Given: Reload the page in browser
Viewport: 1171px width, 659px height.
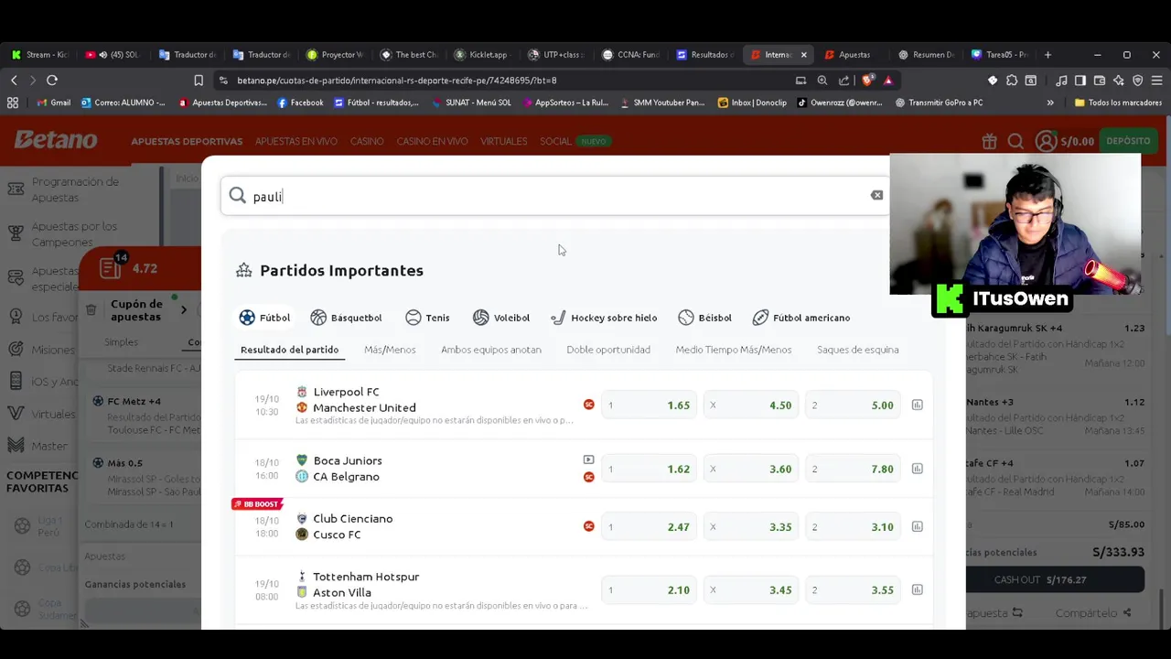Looking at the screenshot, I should [52, 81].
